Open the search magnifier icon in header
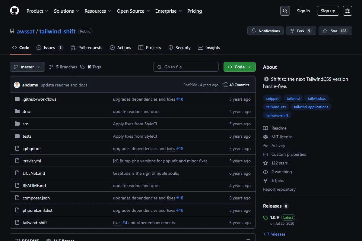The width and height of the screenshot is (362, 241). tap(285, 11)
